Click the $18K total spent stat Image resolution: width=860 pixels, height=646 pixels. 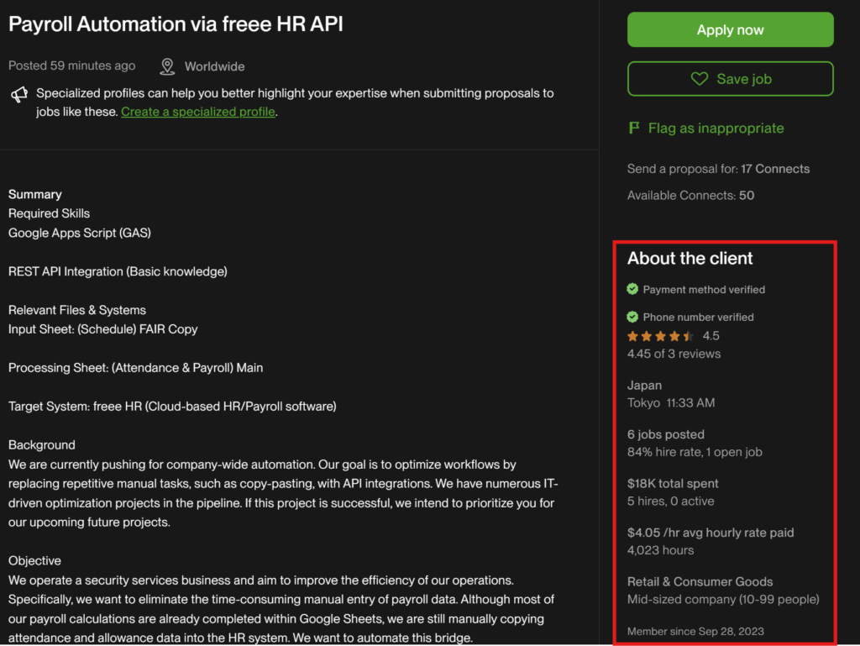673,483
